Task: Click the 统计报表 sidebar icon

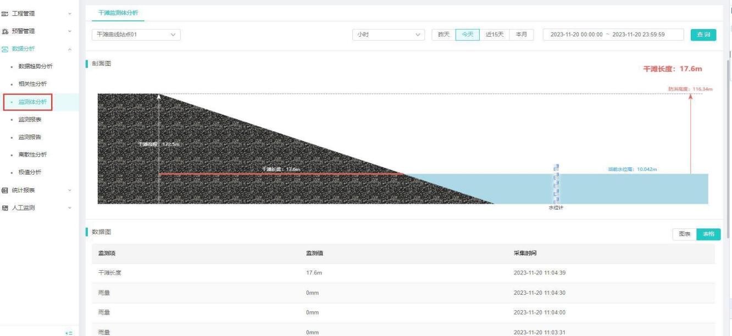Action: pos(5,190)
